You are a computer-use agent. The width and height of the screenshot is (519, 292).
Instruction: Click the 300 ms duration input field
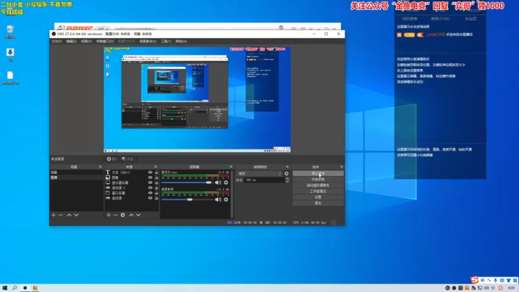265,180
